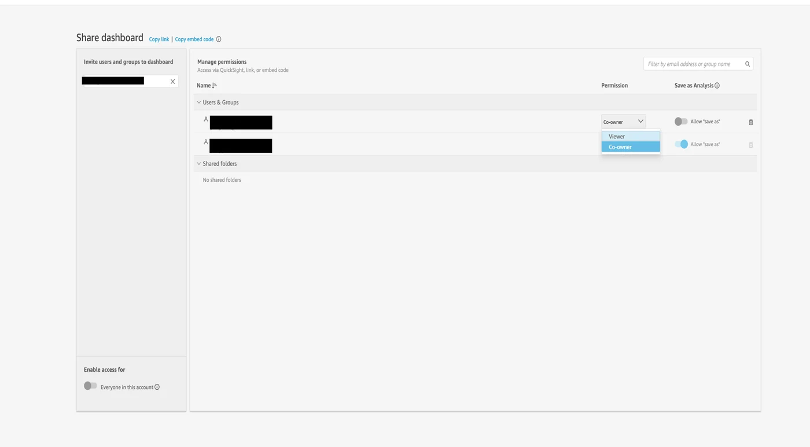The image size is (810, 447).
Task: Click the Copy link hyperlink
Action: click(x=159, y=39)
